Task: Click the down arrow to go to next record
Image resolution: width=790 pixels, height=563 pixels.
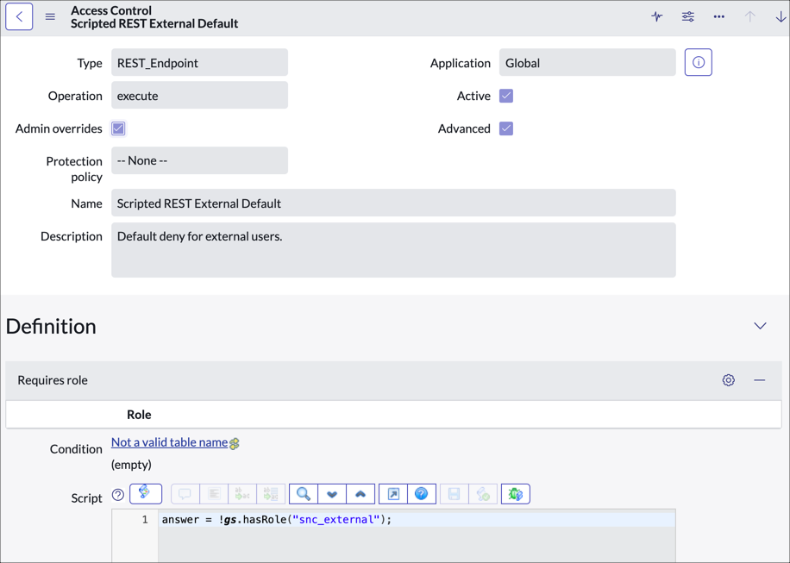Action: click(x=781, y=16)
